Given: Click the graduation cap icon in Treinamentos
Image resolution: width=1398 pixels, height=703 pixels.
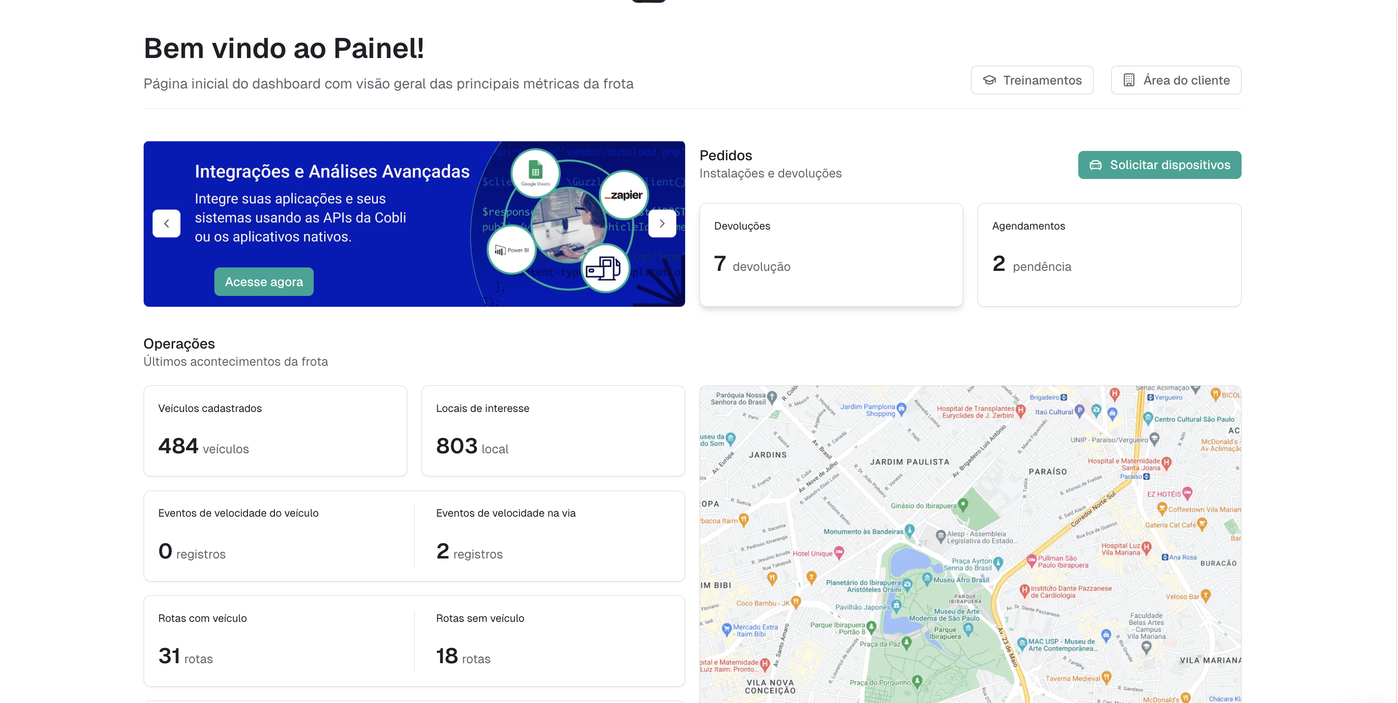Looking at the screenshot, I should [989, 80].
